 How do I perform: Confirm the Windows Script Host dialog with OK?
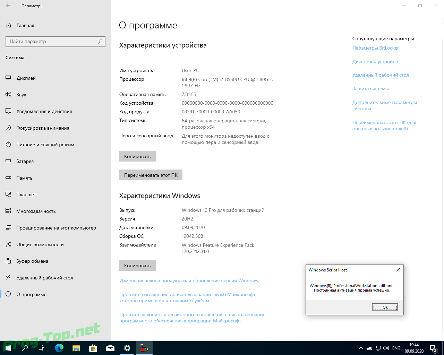click(385, 307)
